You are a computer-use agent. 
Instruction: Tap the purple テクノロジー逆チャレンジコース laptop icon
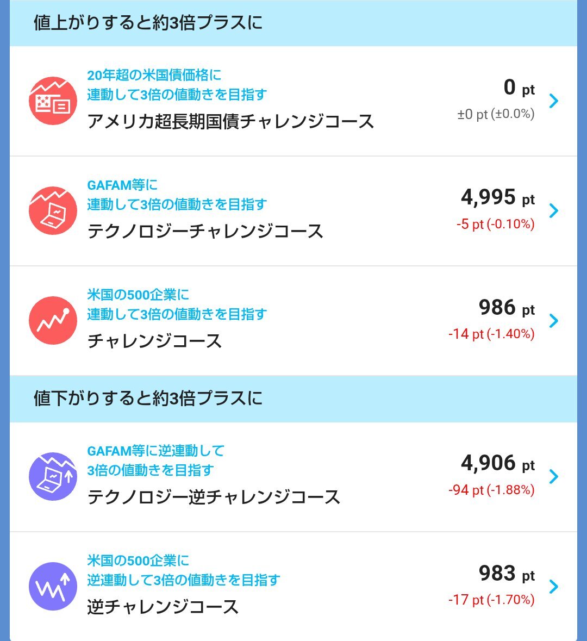53,476
